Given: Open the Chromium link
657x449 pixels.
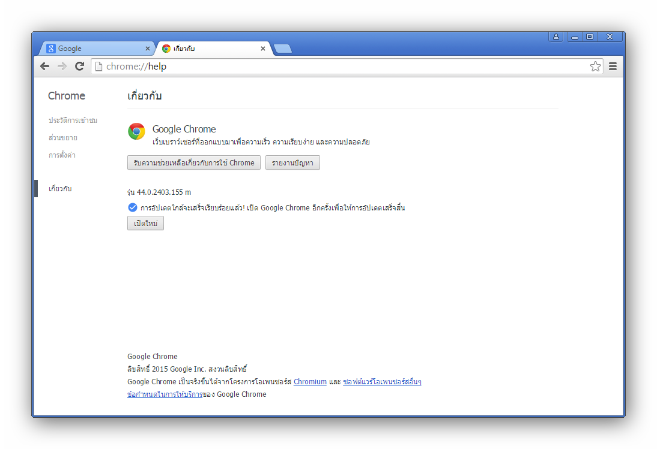Looking at the screenshot, I should 310,382.
